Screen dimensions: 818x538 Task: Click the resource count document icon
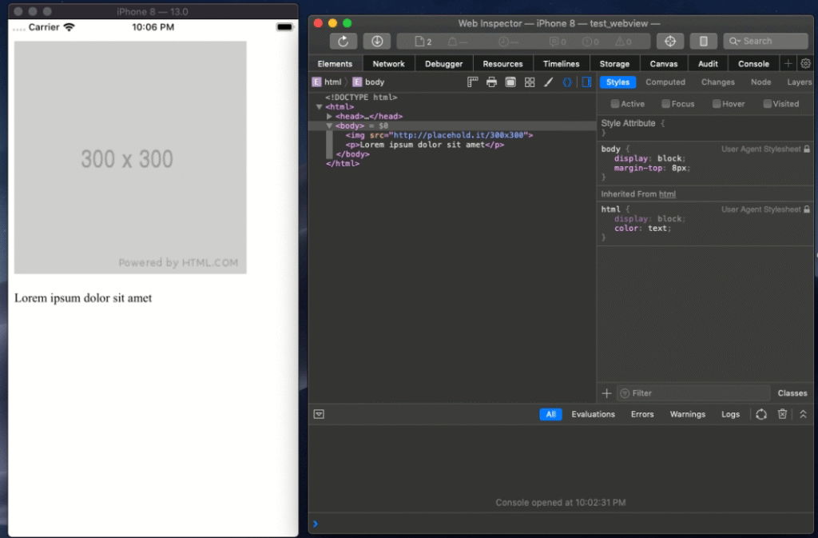pyautogui.click(x=419, y=42)
